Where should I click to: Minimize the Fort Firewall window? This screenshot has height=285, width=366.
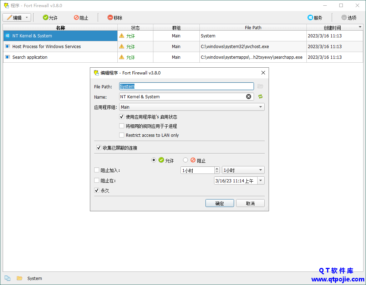325,5
